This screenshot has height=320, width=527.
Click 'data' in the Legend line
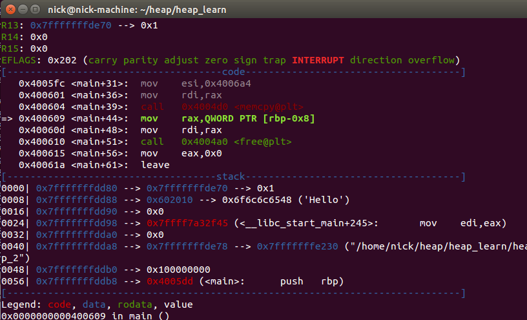pos(94,304)
